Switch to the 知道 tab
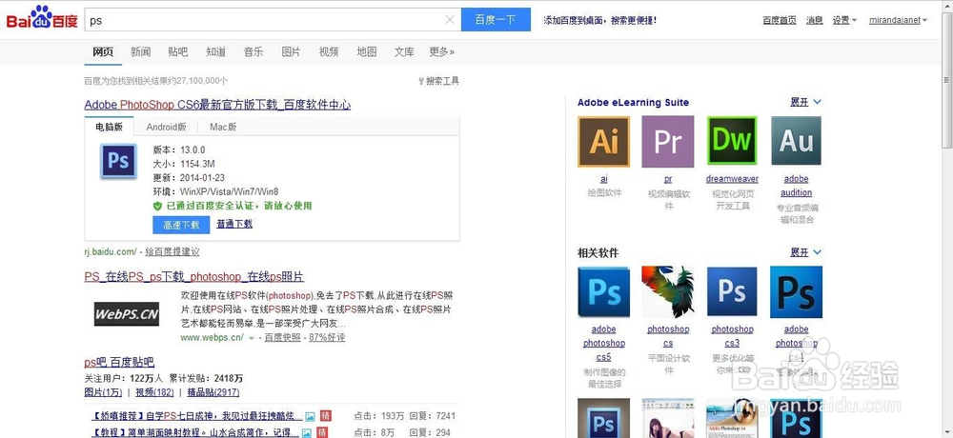The height and width of the screenshot is (438, 953). (215, 51)
